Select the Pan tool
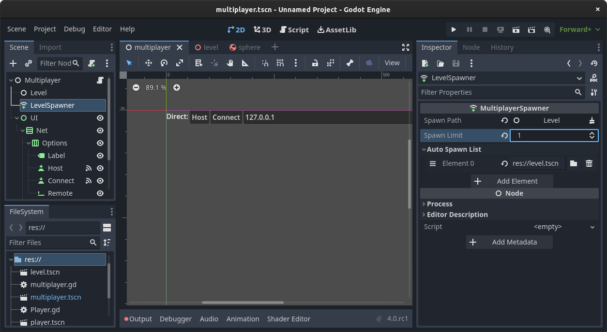 pyautogui.click(x=229, y=63)
